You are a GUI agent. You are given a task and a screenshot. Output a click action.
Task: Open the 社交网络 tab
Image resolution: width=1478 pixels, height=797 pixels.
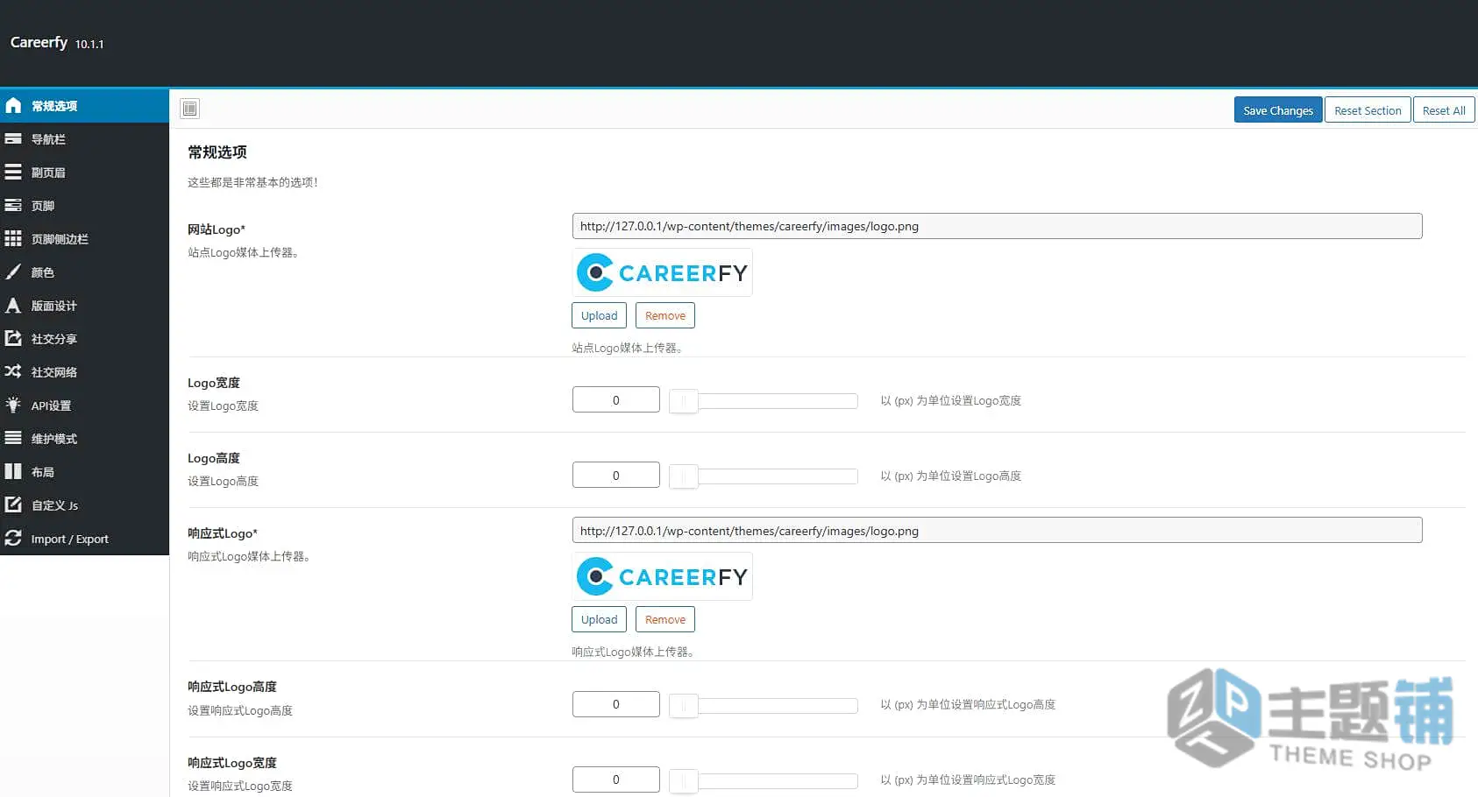click(x=84, y=372)
